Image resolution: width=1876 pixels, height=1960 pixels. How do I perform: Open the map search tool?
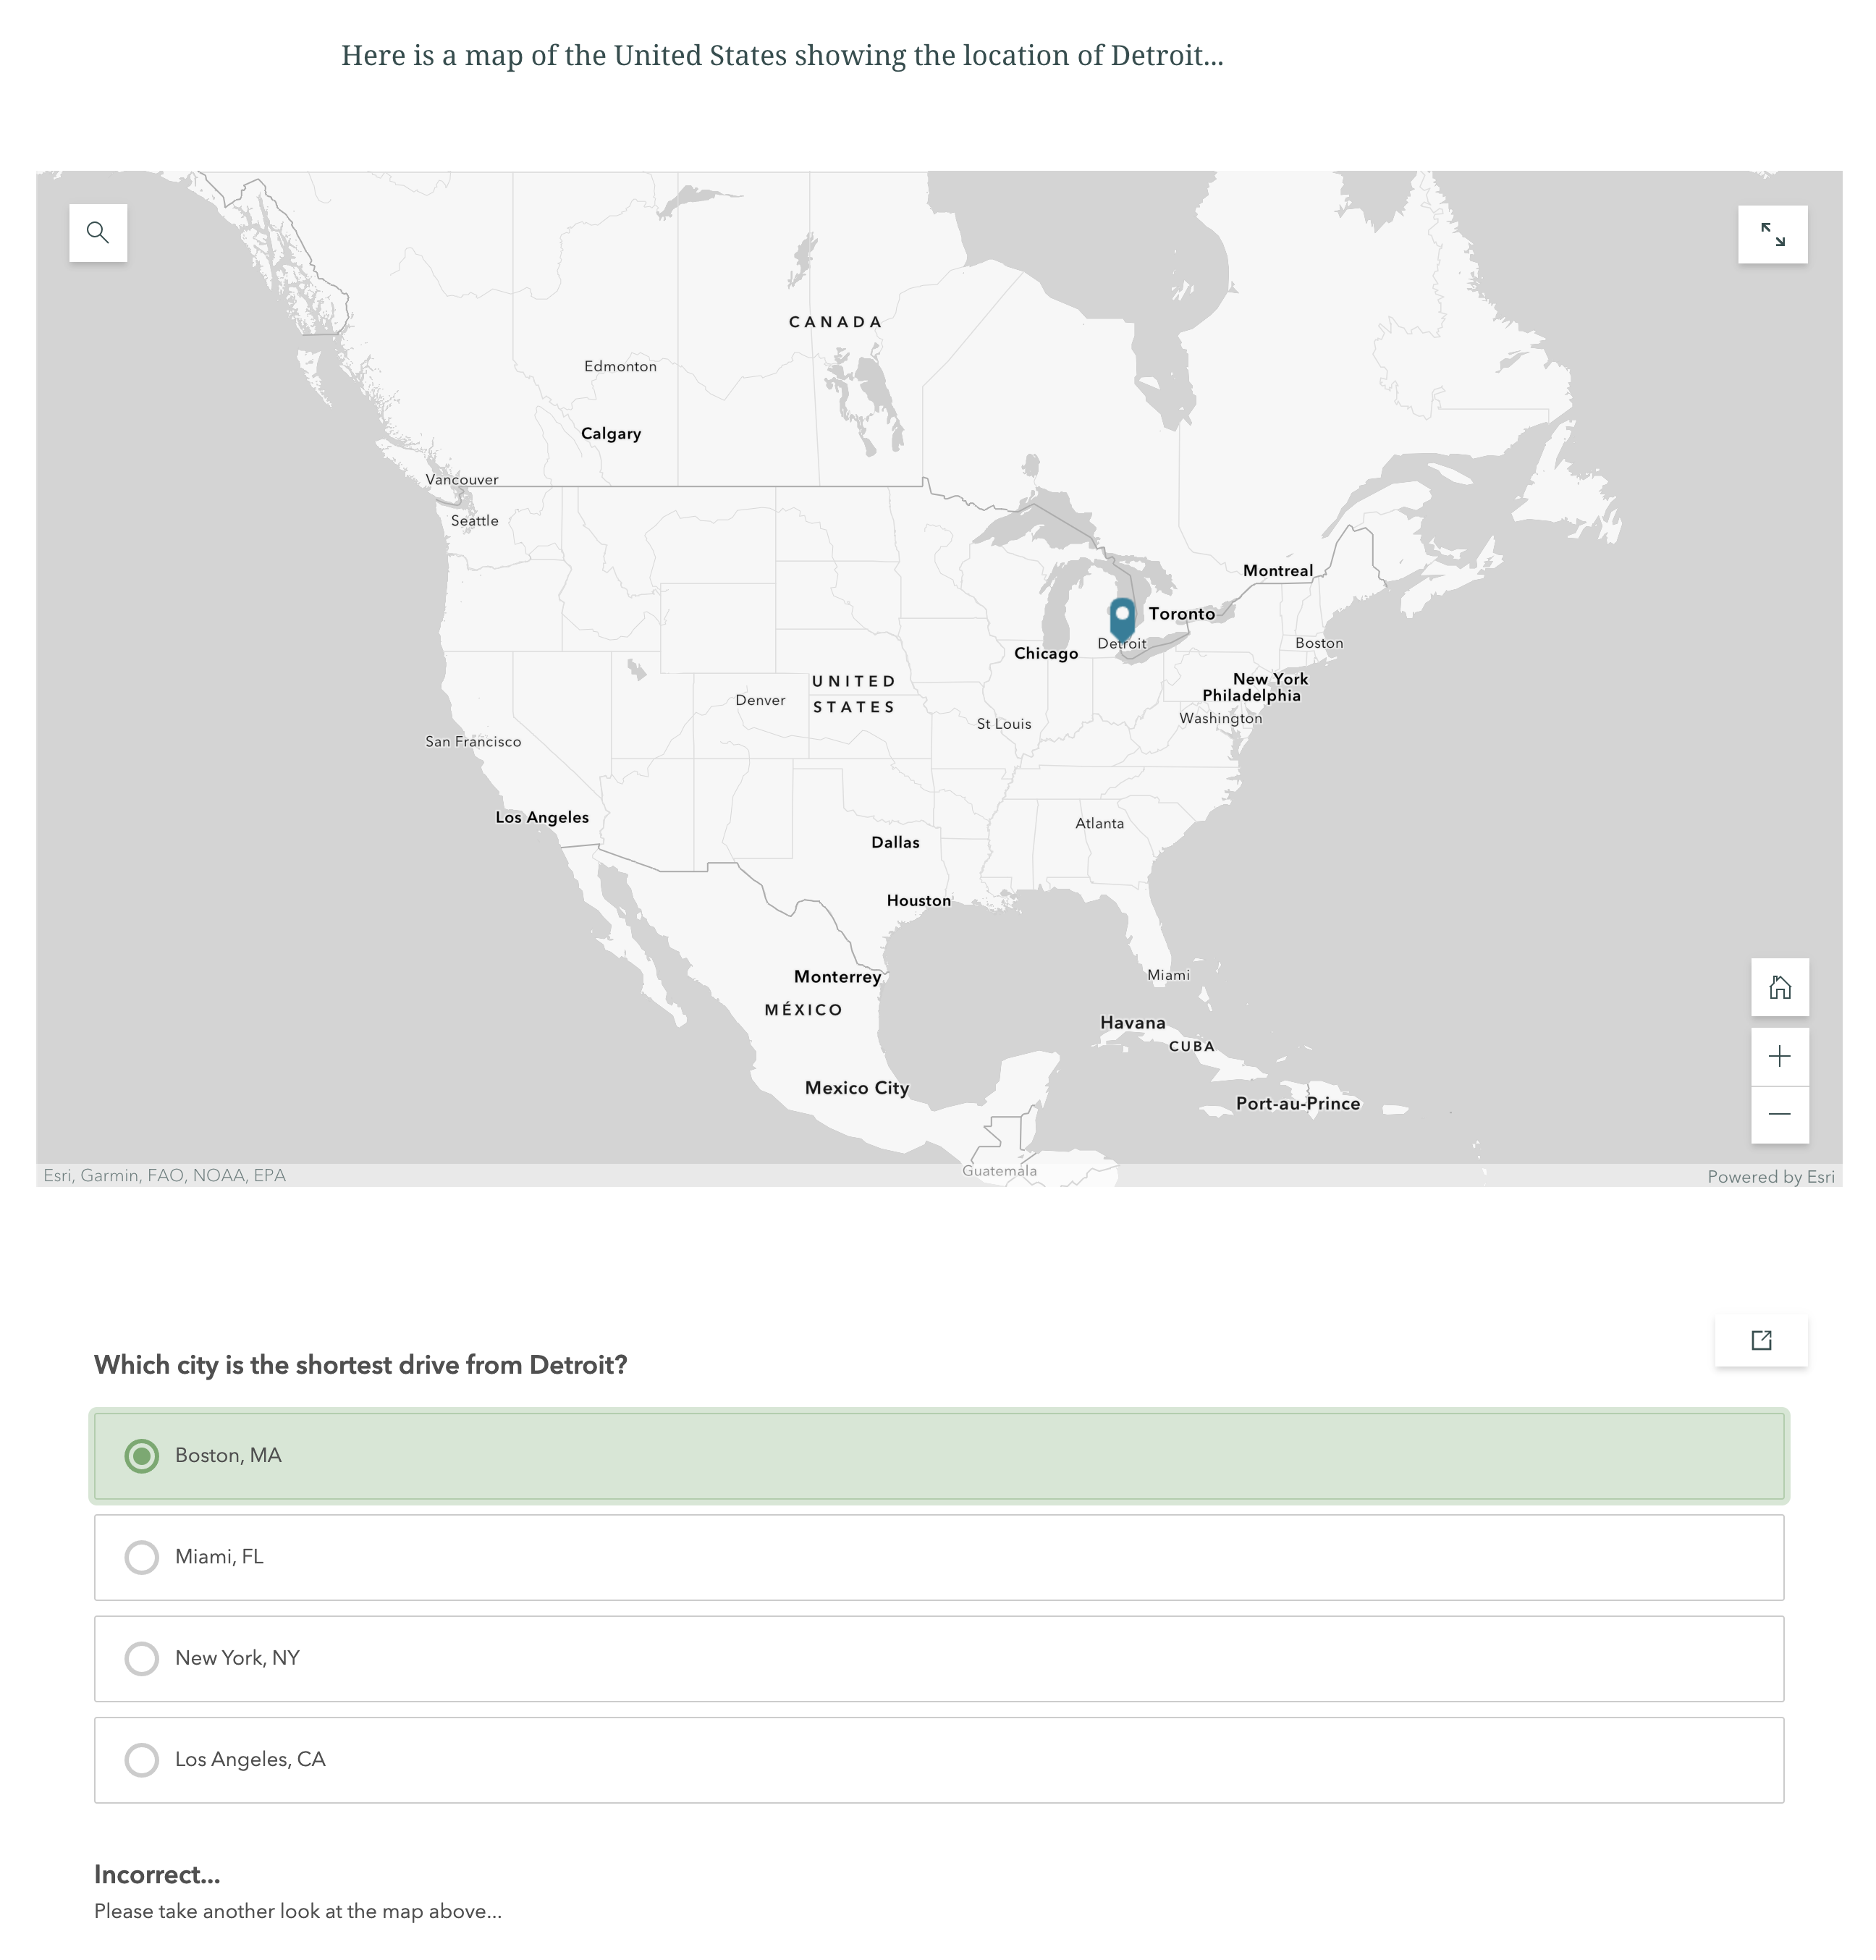point(98,233)
